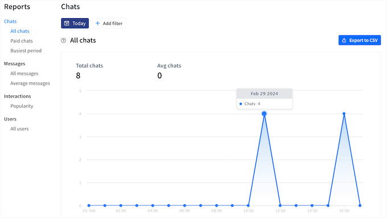Click the Messages section heading

[15, 64]
